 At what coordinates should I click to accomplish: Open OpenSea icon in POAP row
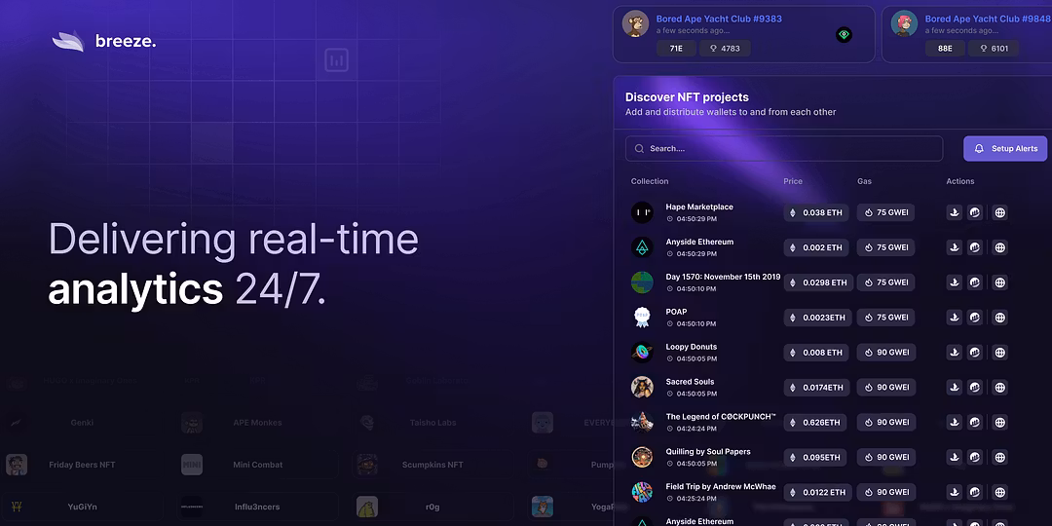coord(954,318)
